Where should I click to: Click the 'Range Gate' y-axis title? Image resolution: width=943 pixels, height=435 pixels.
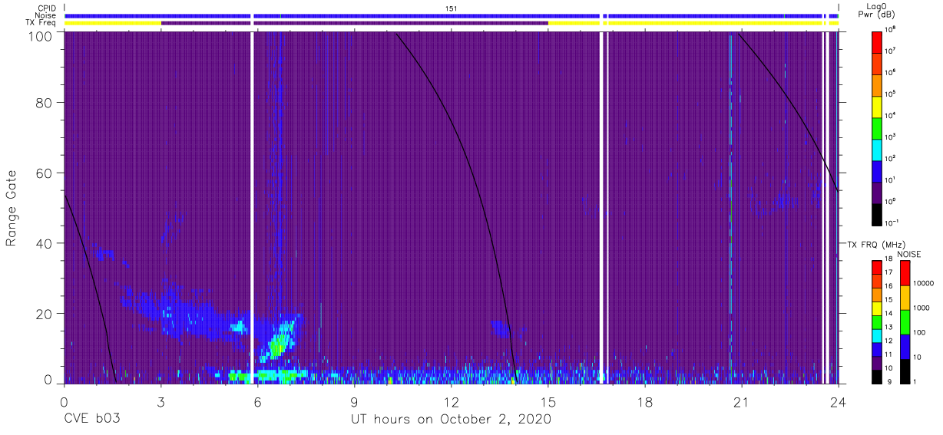[12, 208]
